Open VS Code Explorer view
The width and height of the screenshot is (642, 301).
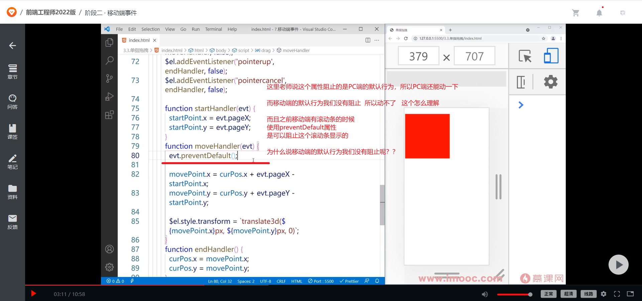[109, 42]
